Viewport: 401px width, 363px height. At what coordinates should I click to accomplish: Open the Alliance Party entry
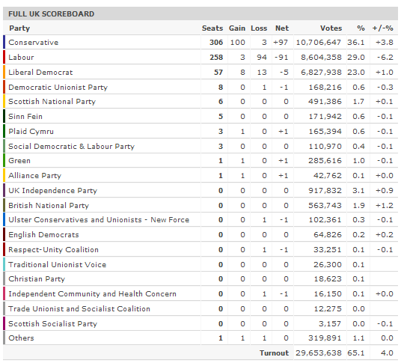[x=34, y=176]
